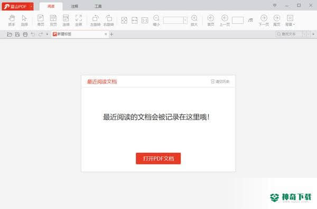Go to Previous Page (上一页)
This screenshot has height=209, width=317.
click(x=225, y=20)
